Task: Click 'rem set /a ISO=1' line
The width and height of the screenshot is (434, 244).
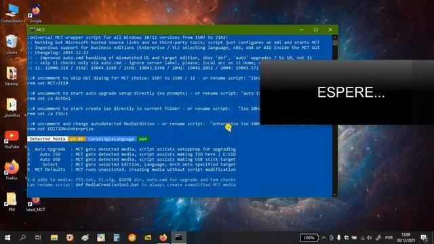Action: [x=48, y=113]
